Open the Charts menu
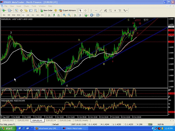This screenshot has height=131, width=175. (x=26, y=6)
